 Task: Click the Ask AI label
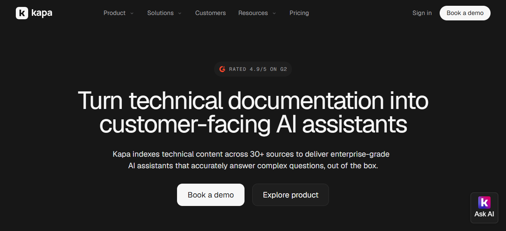484,214
